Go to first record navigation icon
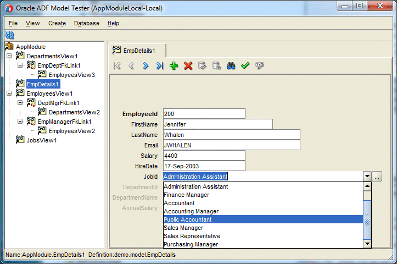 point(117,66)
